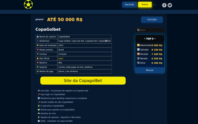Screen dimensions: 198x124
Task: Click the CopaGolbet page heading
Action: [x=48, y=29]
